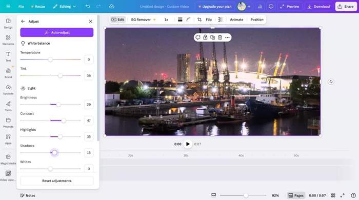Duplicate the selected video element
This screenshot has height=200, width=359.
click(x=212, y=37)
